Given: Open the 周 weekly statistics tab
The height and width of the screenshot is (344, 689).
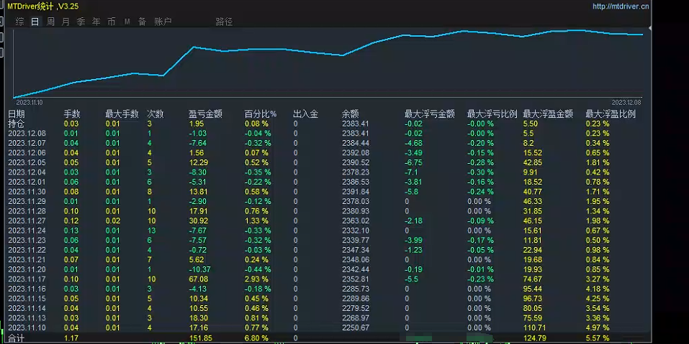Looking at the screenshot, I should [50, 22].
